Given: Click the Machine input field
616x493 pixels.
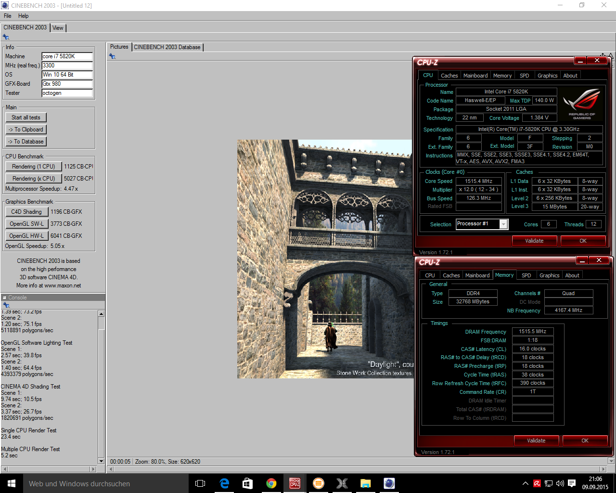Looking at the screenshot, I should 67,56.
